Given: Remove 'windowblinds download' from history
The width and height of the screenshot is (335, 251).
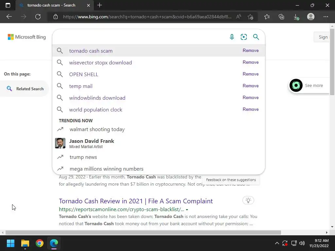Looking at the screenshot, I should 251,97.
